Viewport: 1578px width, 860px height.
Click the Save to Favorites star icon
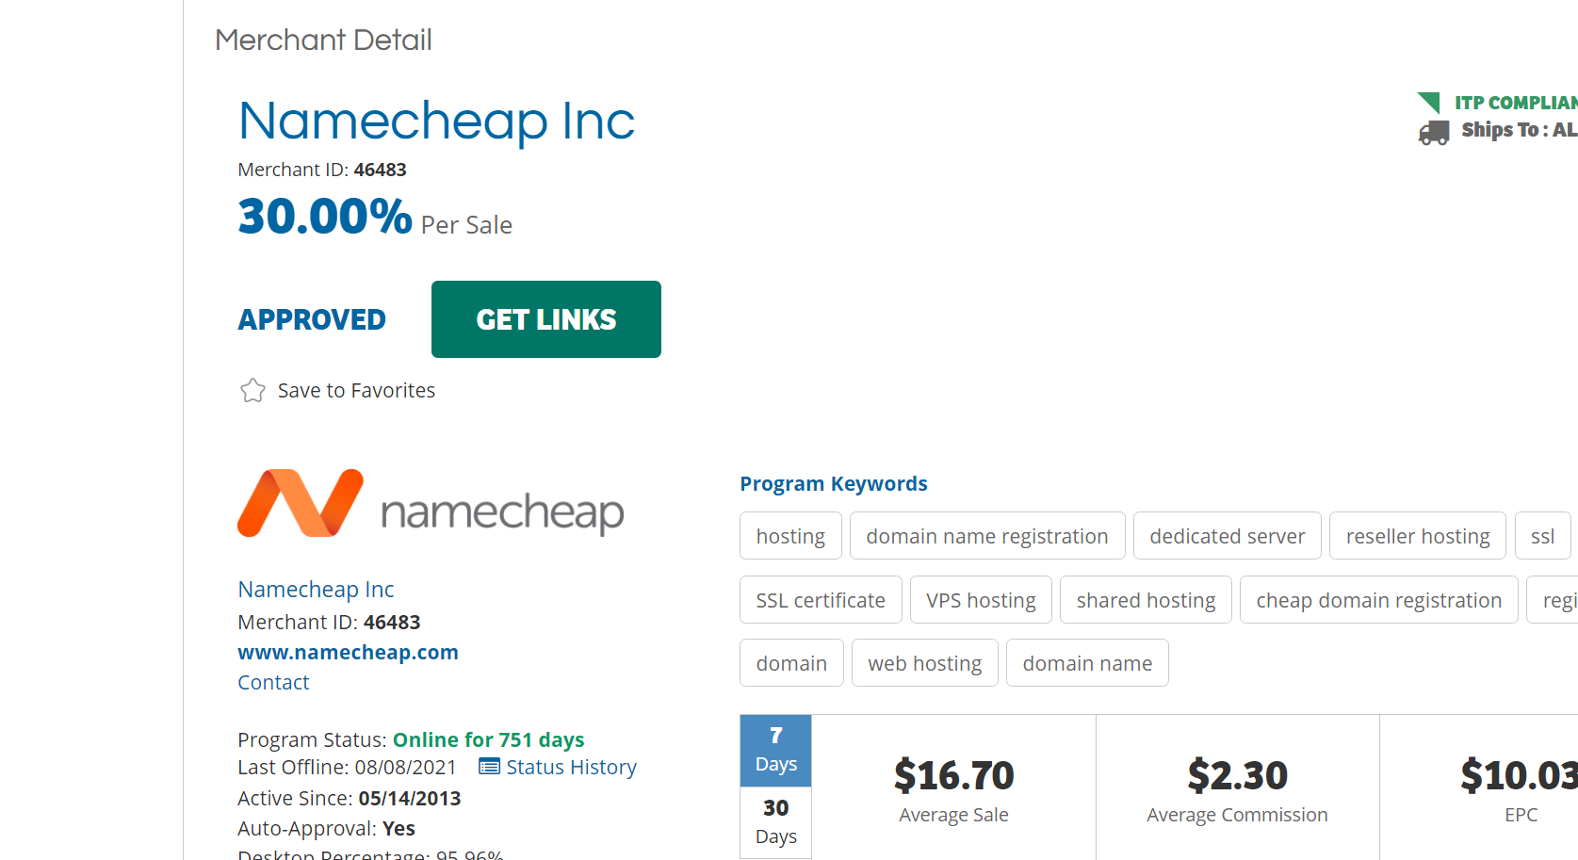click(x=252, y=390)
